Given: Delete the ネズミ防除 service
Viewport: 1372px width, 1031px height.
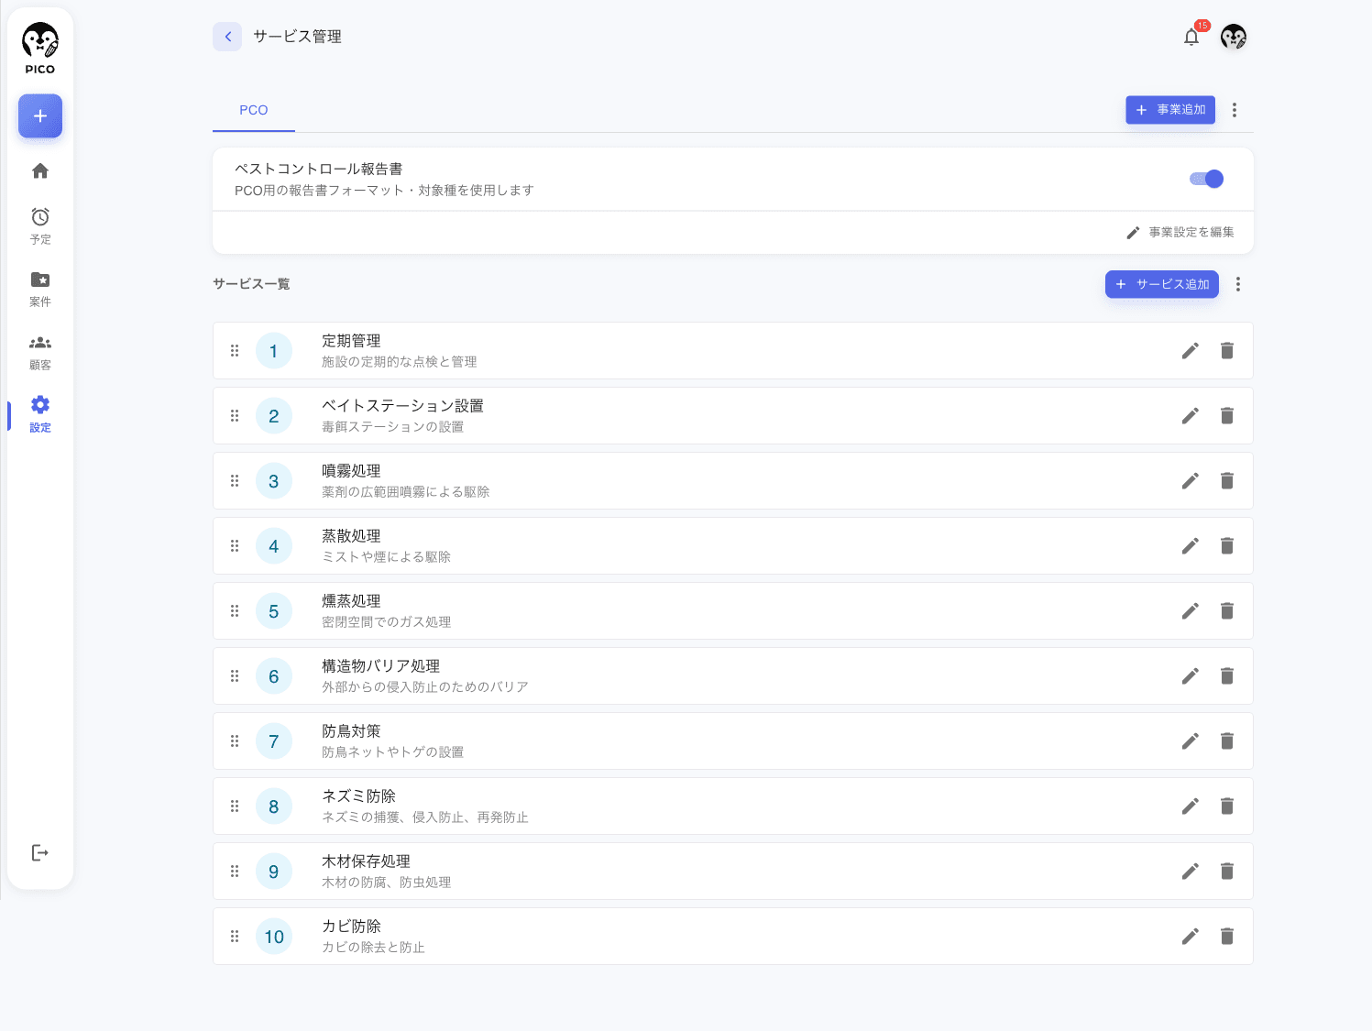Looking at the screenshot, I should point(1227,806).
